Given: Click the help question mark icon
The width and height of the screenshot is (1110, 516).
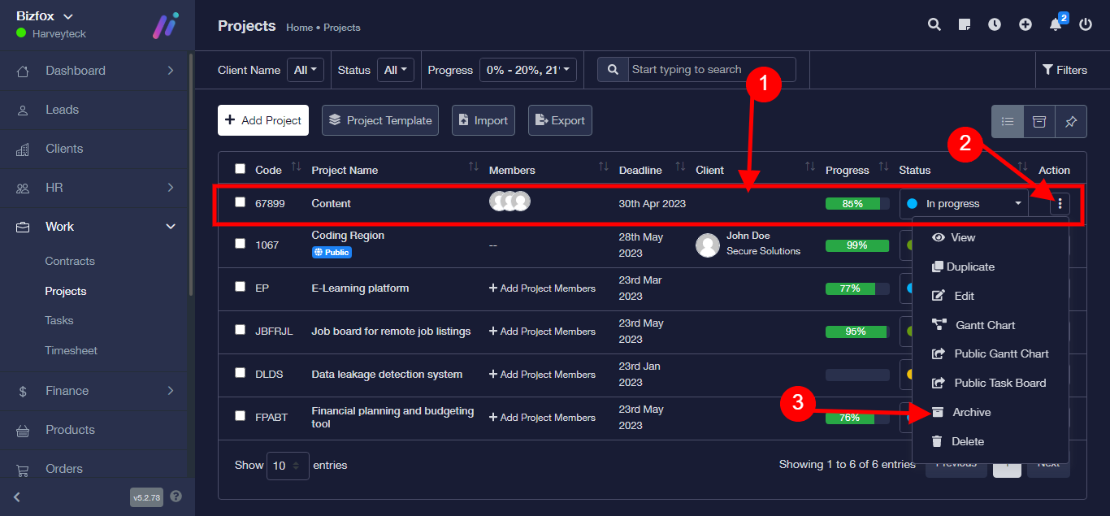Looking at the screenshot, I should coord(176,496).
